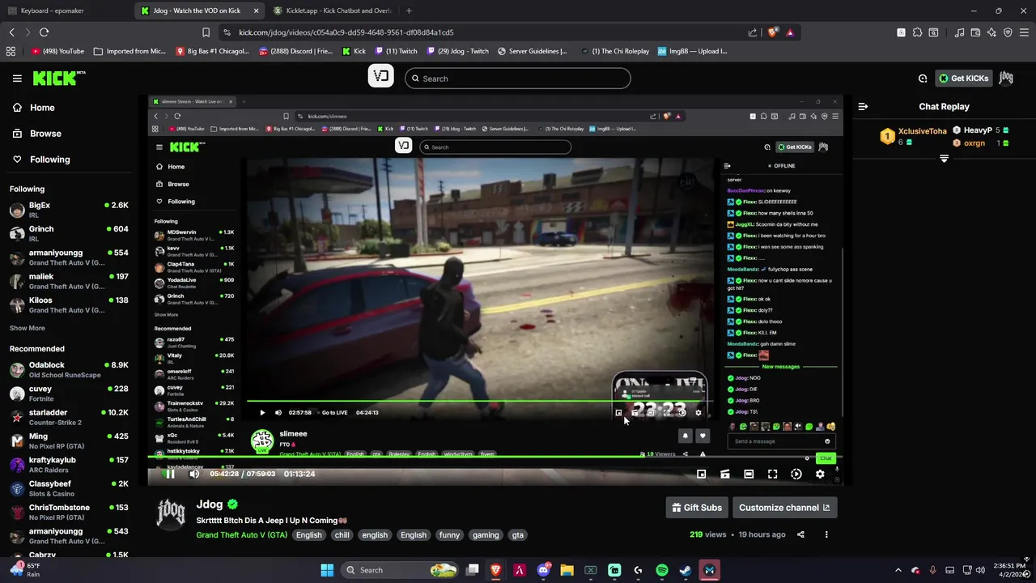The width and height of the screenshot is (1036, 583).
Task: Click the green KICK logo
Action: pyautogui.click(x=58, y=78)
